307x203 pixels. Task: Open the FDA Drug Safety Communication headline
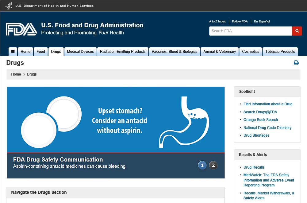(x=58, y=160)
